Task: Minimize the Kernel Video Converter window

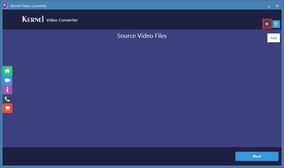Action: (x=269, y=6)
